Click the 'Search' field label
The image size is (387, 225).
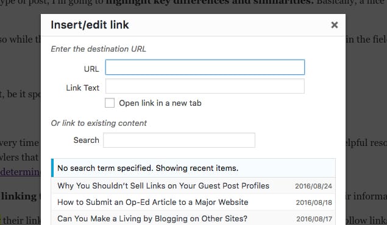tap(86, 140)
